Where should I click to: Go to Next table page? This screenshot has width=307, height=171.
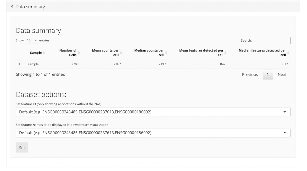(x=282, y=74)
